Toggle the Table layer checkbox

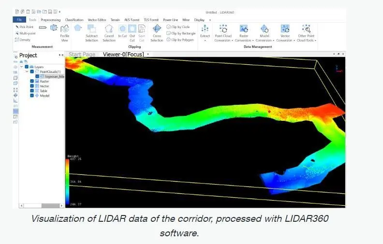32,90
